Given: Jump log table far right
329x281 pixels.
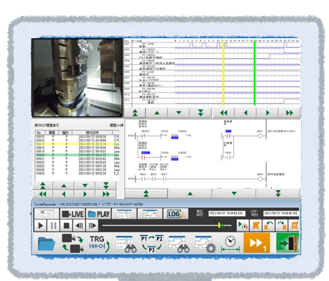Looking at the screenshot, I should click(106, 194).
